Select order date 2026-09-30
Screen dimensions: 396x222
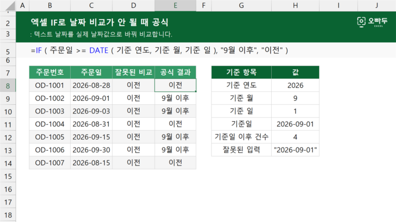[91, 150]
